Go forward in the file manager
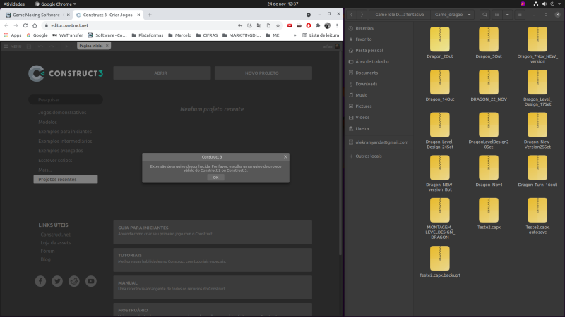The image size is (565, 317). [x=362, y=15]
